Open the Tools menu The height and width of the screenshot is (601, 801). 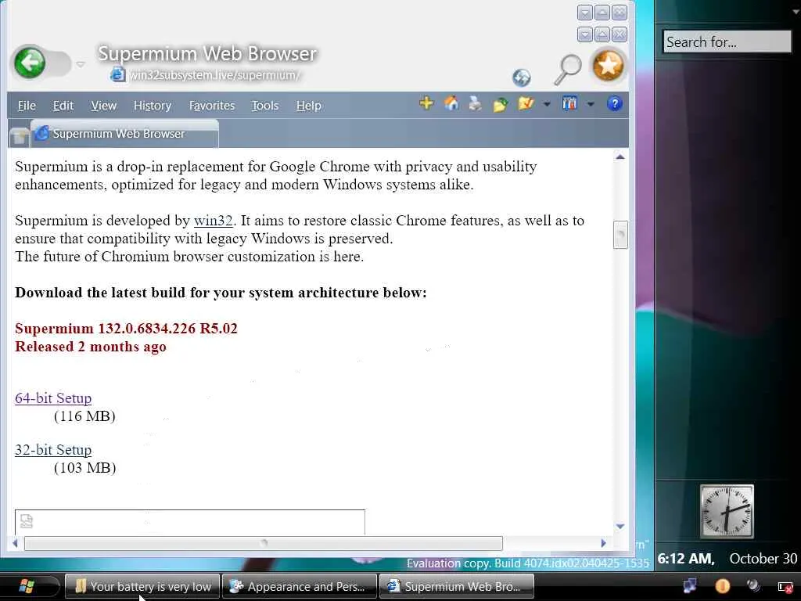click(x=264, y=106)
